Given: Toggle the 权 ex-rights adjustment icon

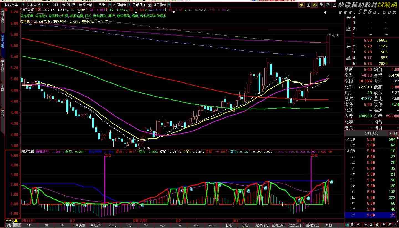Looking at the screenshot, I should [x=315, y=5].
